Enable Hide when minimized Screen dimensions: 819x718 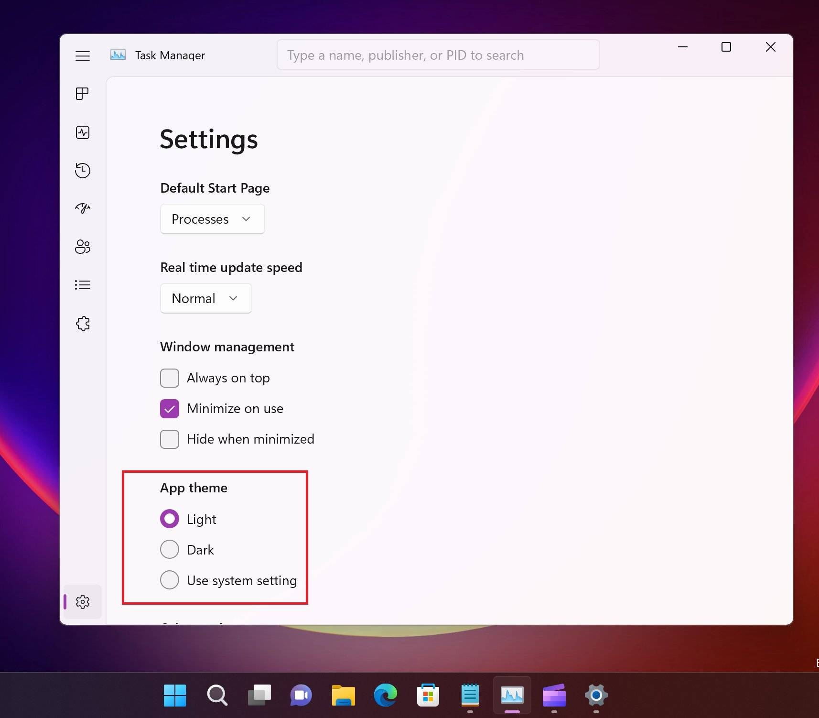point(169,439)
